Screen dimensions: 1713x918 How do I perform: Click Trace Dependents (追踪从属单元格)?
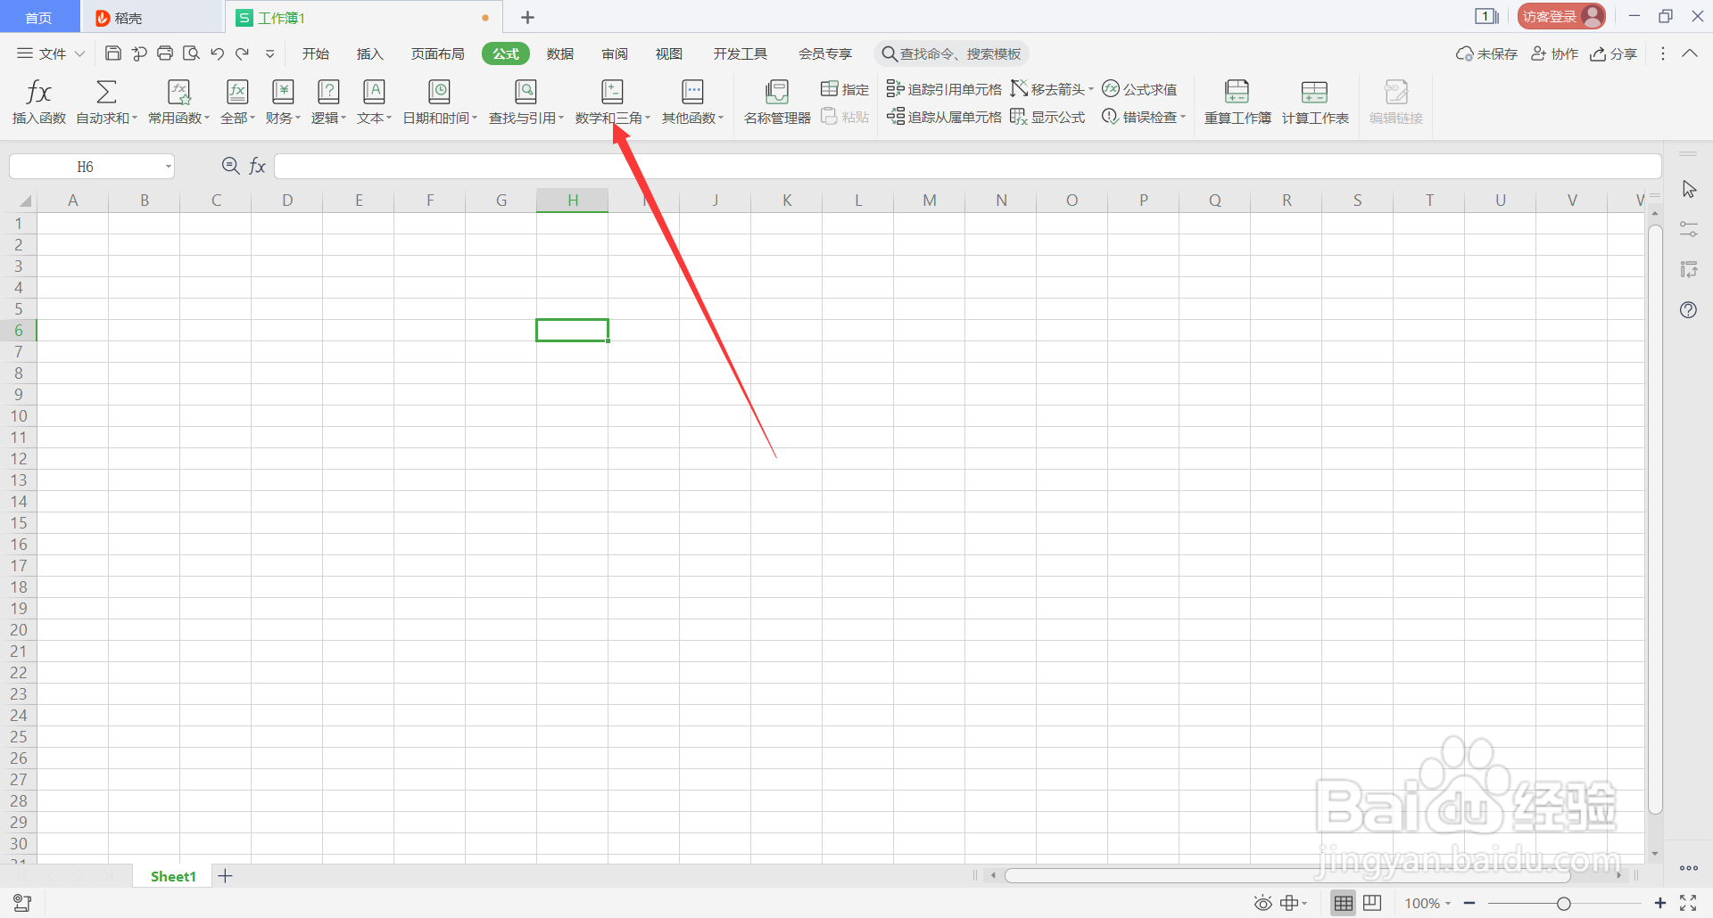coord(944,117)
